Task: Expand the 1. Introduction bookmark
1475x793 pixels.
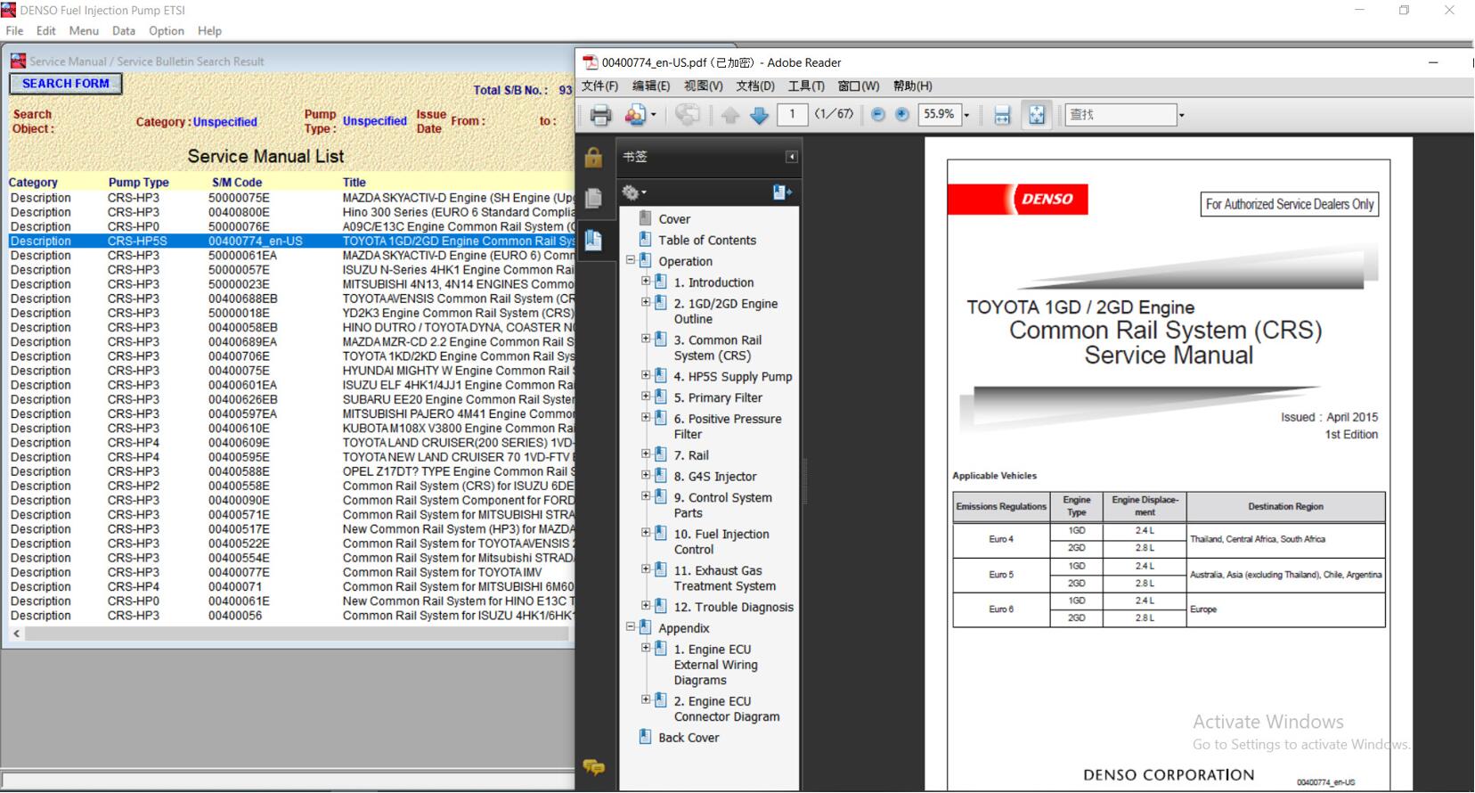Action: pos(646,281)
